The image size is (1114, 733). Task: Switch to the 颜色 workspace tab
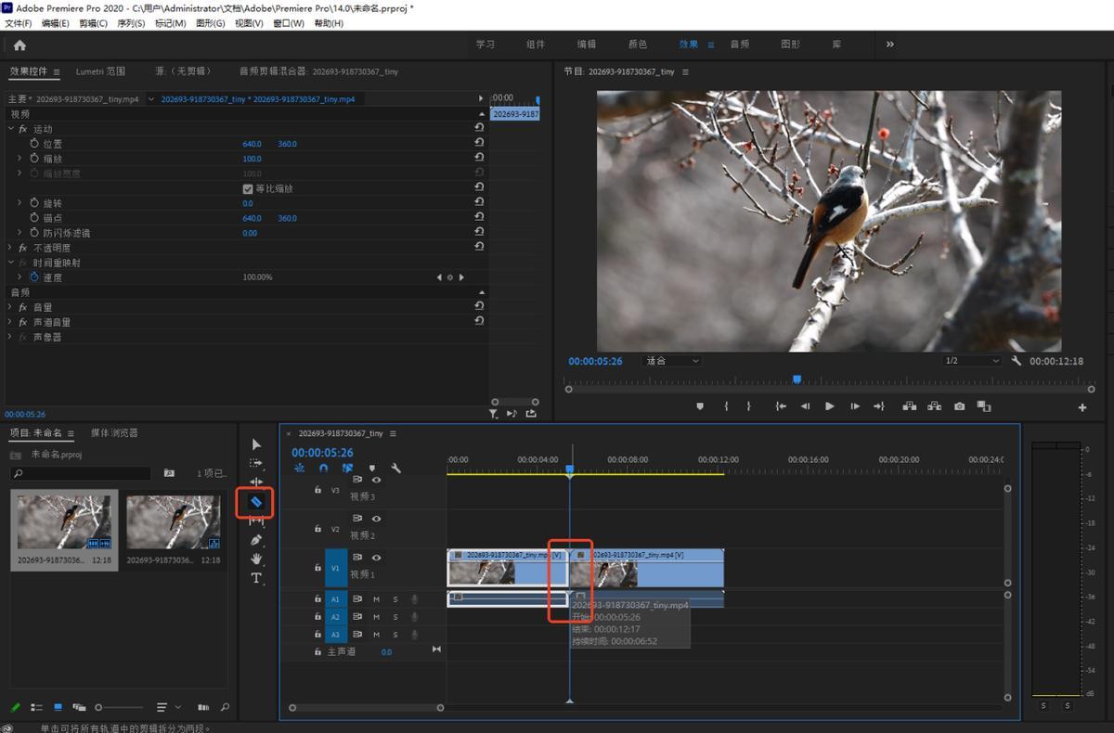pyautogui.click(x=638, y=45)
